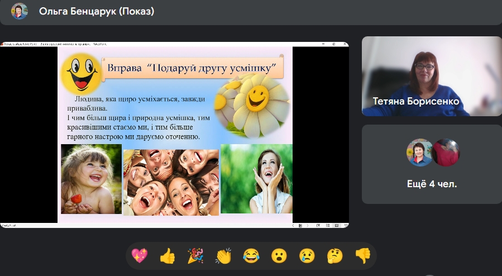
Task: React with the thumbs up emoji
Action: (168, 256)
